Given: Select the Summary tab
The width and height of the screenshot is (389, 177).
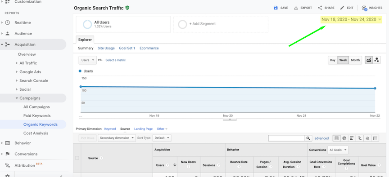Looking at the screenshot, I should point(86,48).
